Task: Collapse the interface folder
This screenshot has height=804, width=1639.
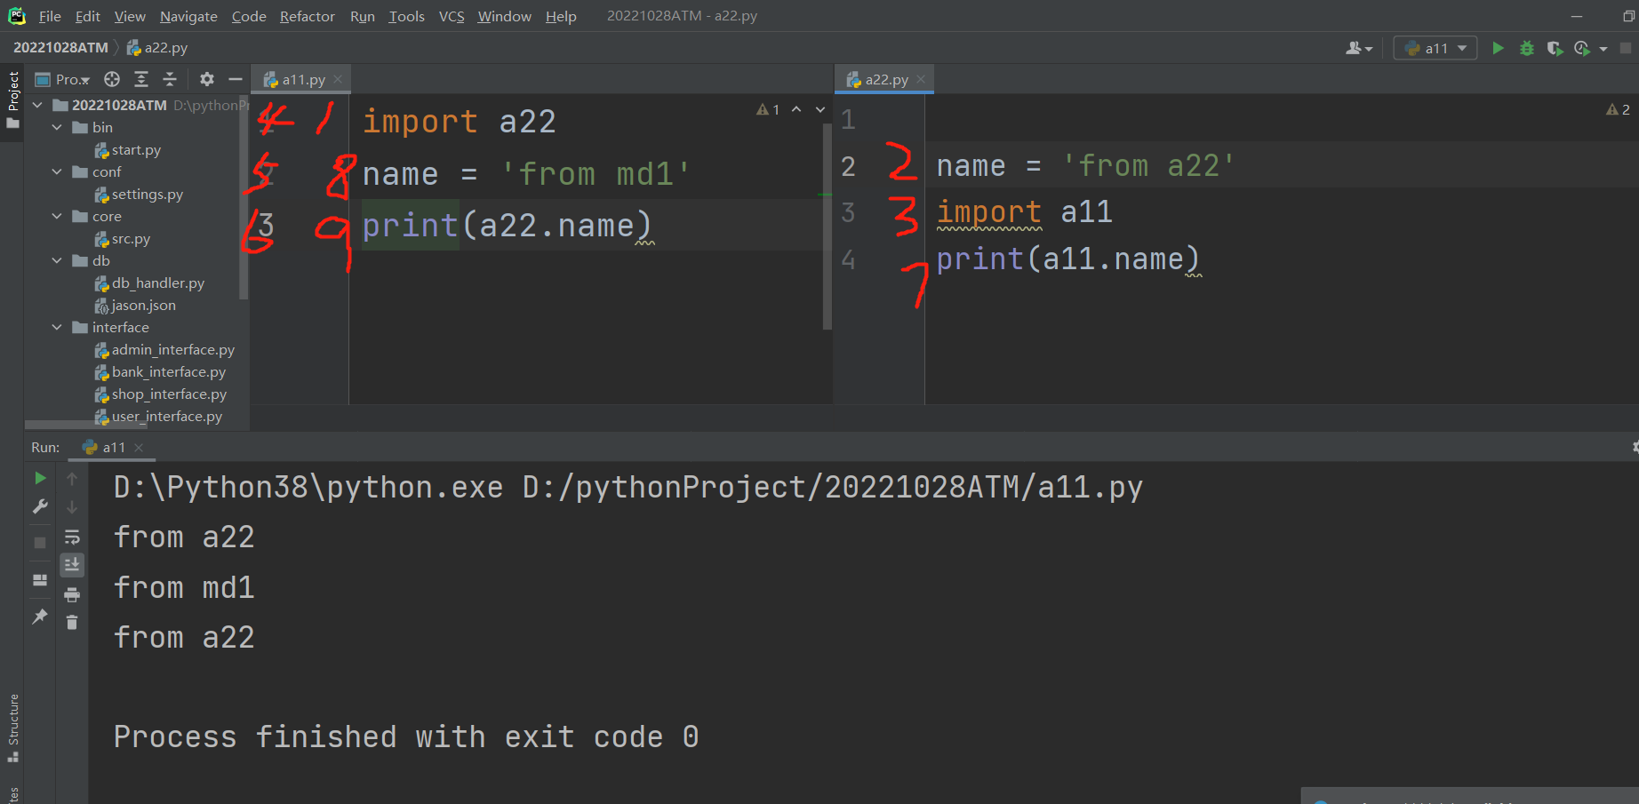Action: [57, 327]
